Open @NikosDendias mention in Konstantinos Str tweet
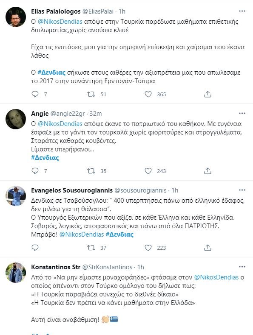 pos(216,277)
